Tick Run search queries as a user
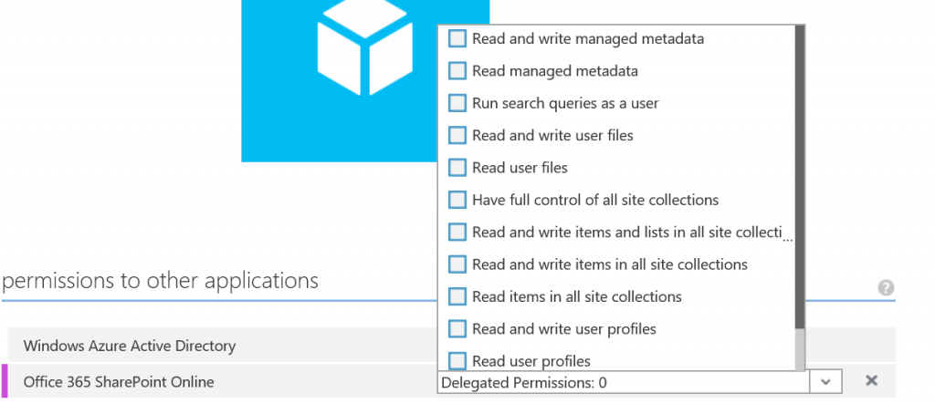Screen dimensions: 935x404 click(x=457, y=103)
